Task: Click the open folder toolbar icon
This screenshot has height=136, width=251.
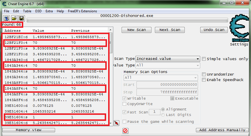Action: [x=14, y=18]
